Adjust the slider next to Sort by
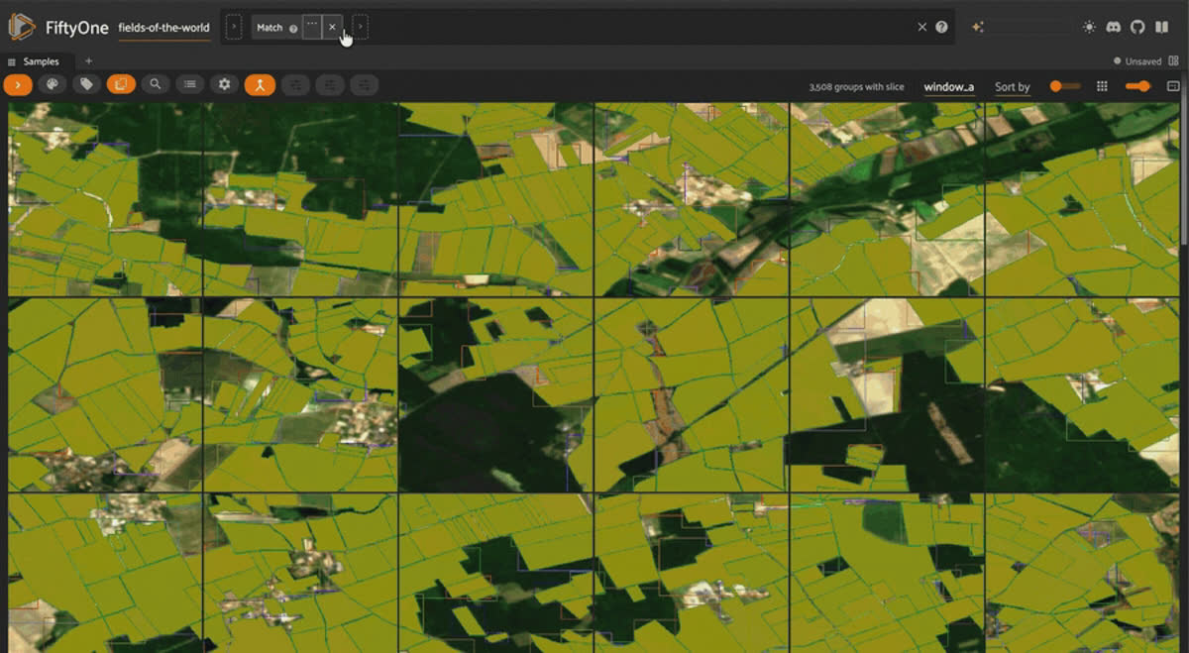1189x653 pixels. tap(1065, 86)
